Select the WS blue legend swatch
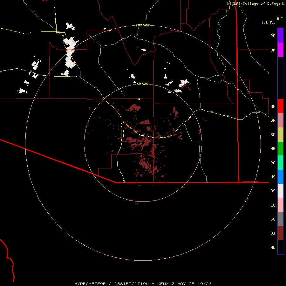This screenshot has width=286, height=286. click(281, 177)
